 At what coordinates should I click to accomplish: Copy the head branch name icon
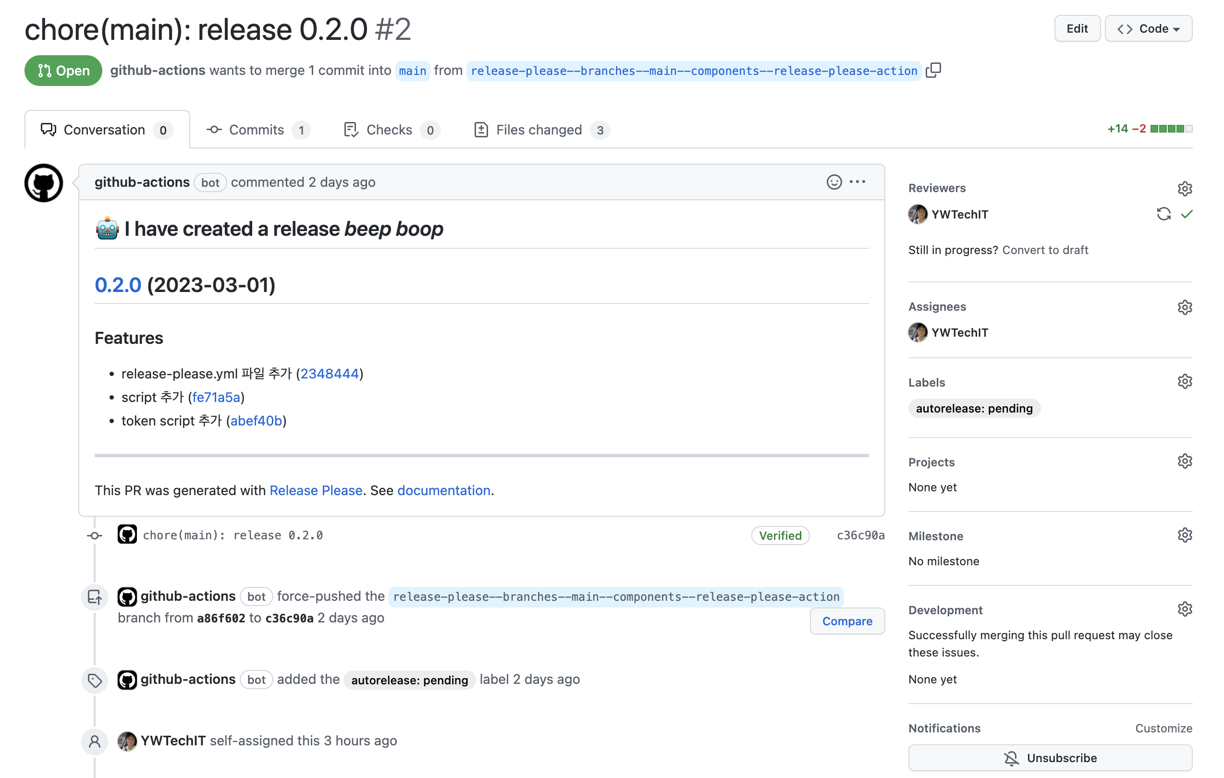933,70
